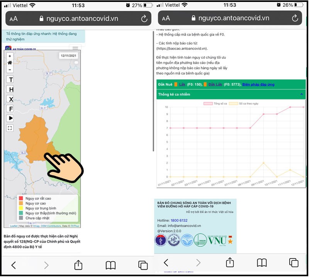This screenshot has height=277, width=309.
Task: Toggle Số ca theo ngày chart legend
Action: point(244,104)
